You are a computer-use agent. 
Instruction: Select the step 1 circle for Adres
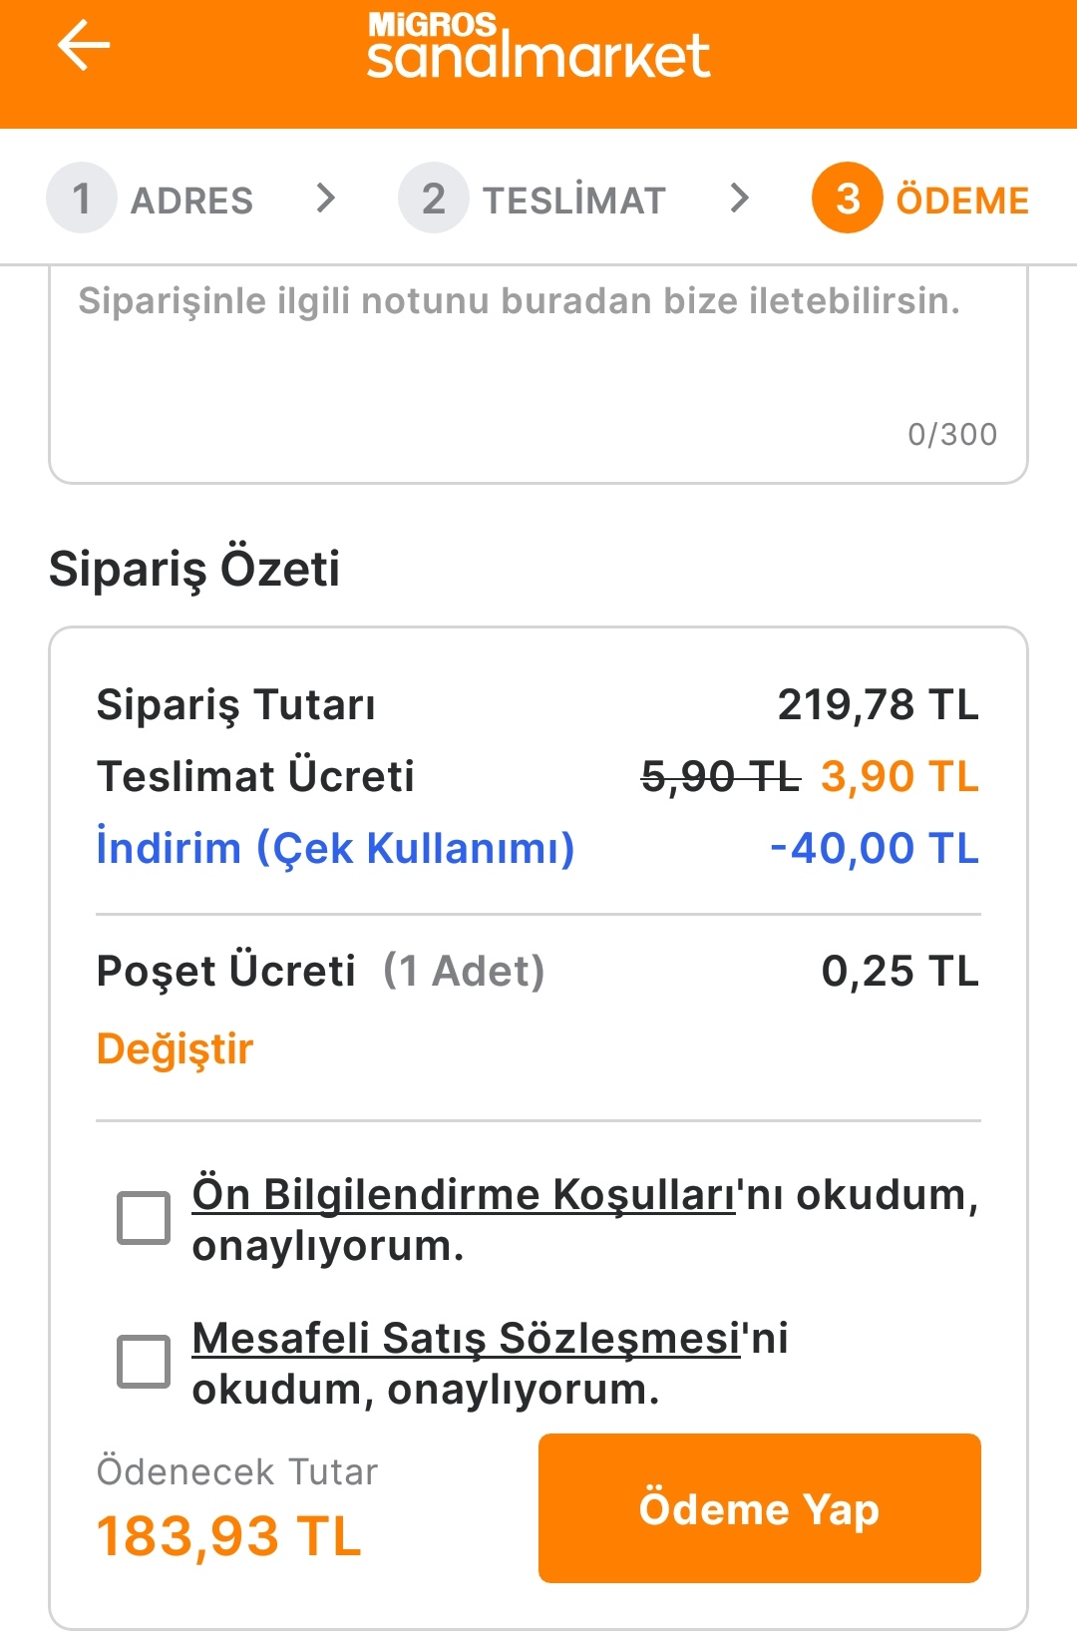point(82,198)
